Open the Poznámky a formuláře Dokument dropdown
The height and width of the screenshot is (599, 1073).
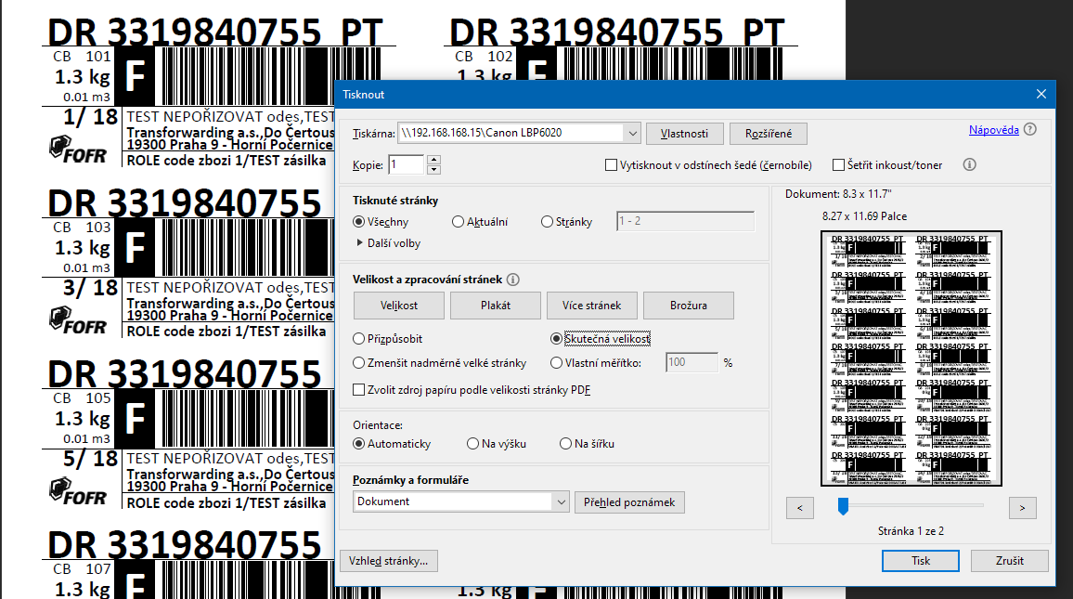click(560, 501)
